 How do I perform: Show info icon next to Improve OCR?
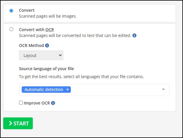(x=53, y=103)
